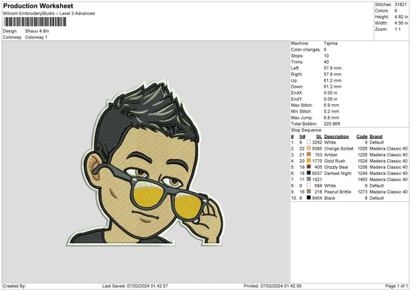411x291 pixels.
Task: Click the Peanut Brittle description text
Action: pos(338,191)
